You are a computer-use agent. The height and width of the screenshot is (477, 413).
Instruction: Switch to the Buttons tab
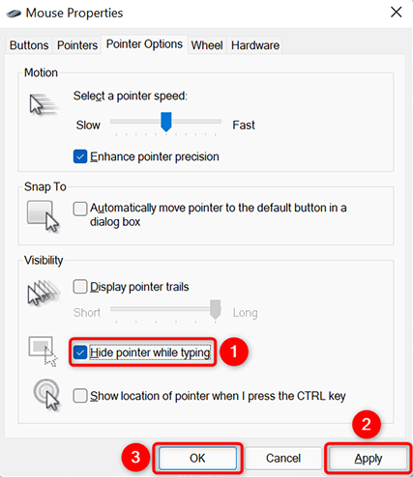(29, 45)
